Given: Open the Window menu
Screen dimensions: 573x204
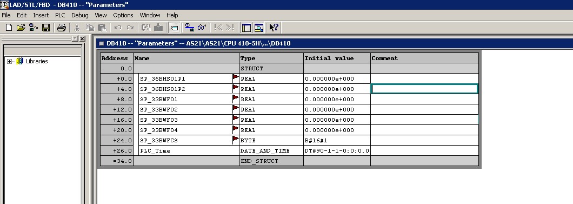Looking at the screenshot, I should pyautogui.click(x=150, y=15).
